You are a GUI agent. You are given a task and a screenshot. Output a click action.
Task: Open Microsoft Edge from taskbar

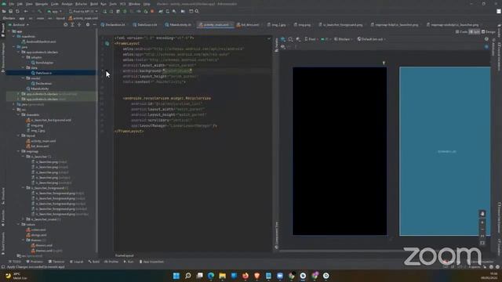(211, 276)
